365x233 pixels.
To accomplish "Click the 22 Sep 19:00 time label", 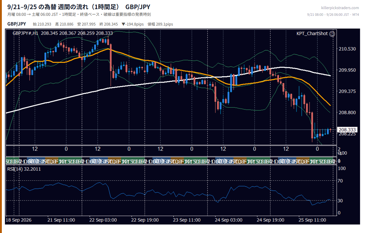I will pos(145,220).
